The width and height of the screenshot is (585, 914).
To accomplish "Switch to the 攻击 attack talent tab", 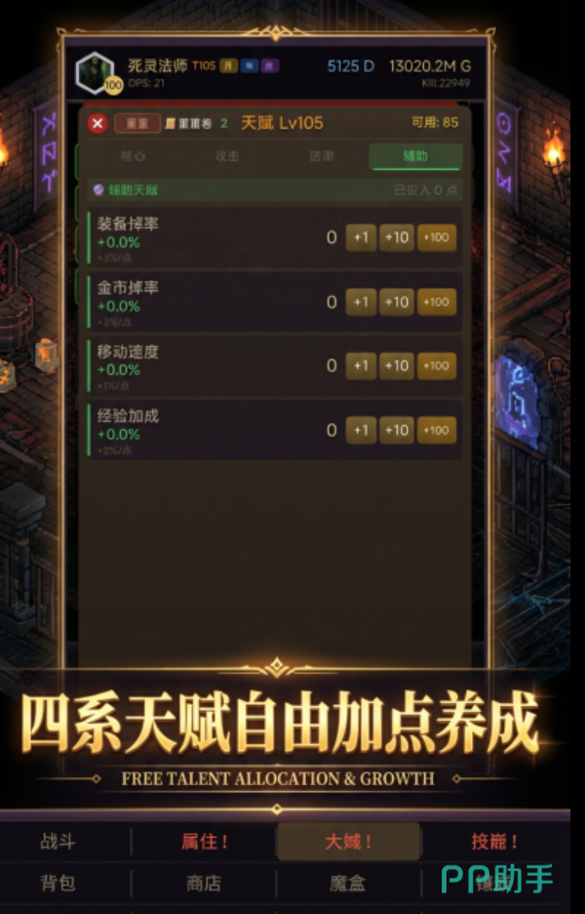I will (227, 156).
